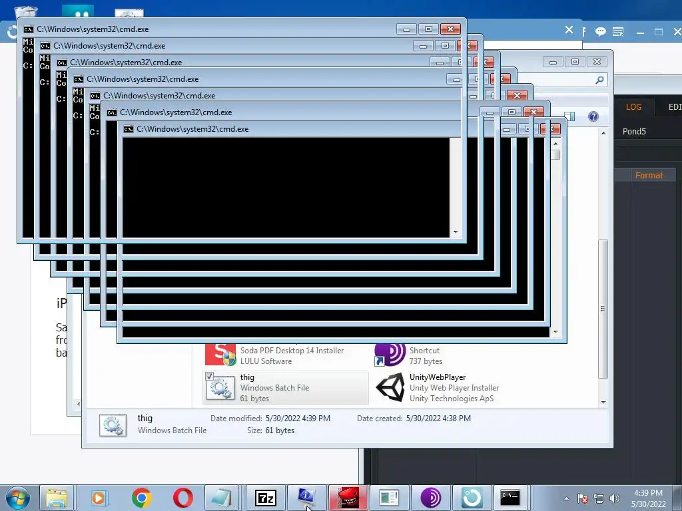Viewport: 682px width, 511px height.
Task: Select the UnityWebPlayer installer icon
Action: tap(390, 388)
